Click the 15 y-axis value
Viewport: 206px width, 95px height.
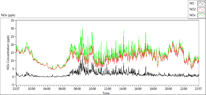[13, 53]
